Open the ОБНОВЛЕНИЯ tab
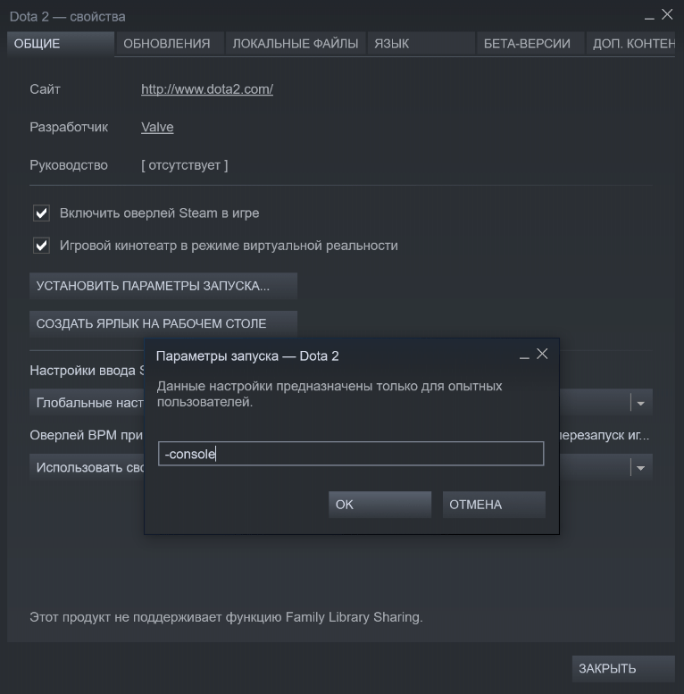This screenshot has height=694, width=684. point(170,44)
